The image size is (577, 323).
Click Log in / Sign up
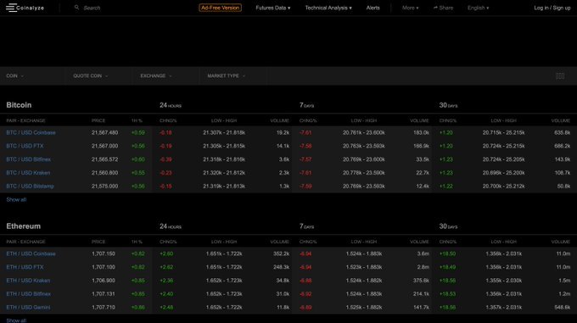(x=552, y=8)
